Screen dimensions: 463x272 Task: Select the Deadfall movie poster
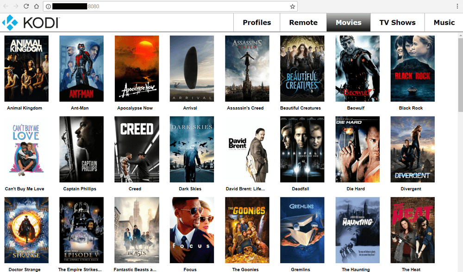click(x=302, y=149)
